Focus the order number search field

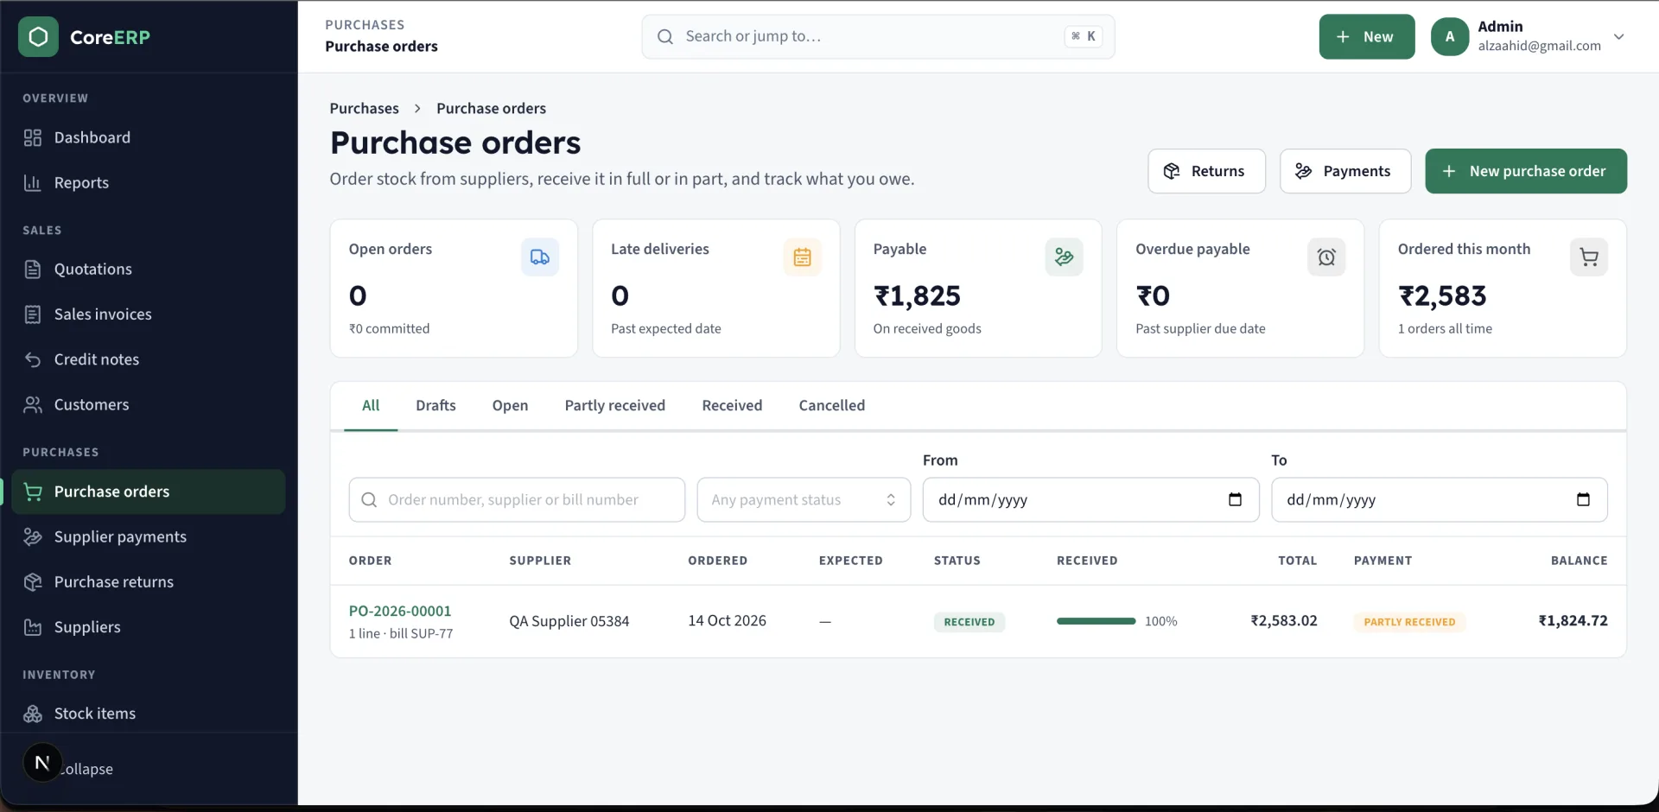click(x=517, y=499)
